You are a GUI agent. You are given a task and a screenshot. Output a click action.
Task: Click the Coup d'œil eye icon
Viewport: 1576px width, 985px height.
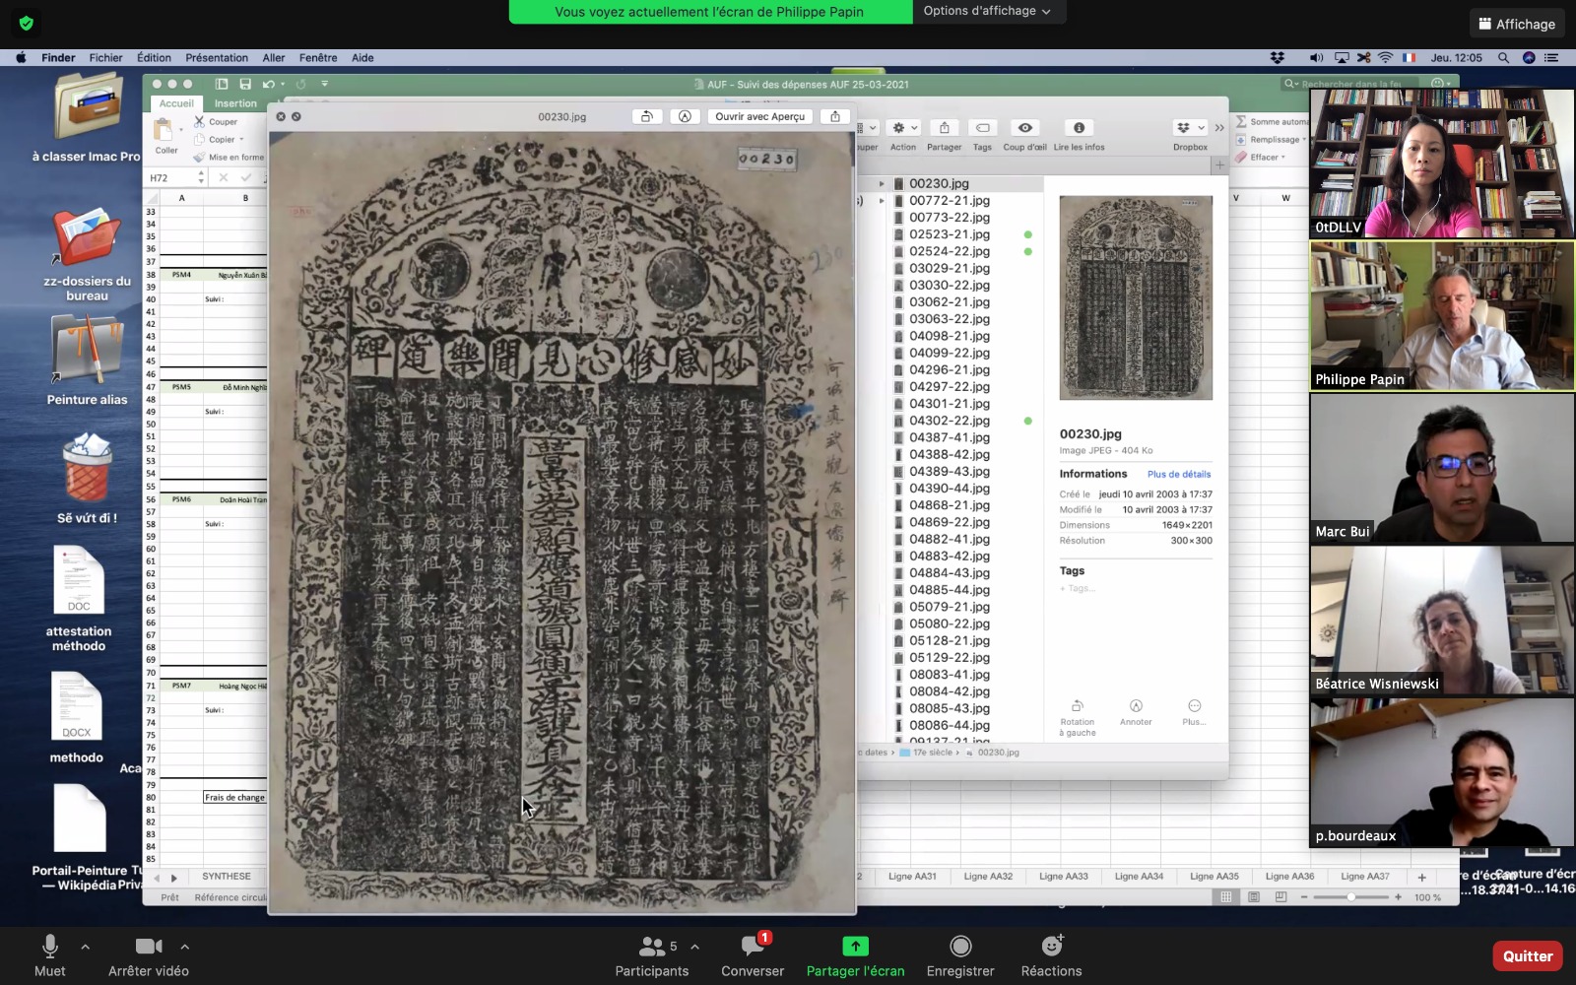click(1024, 128)
